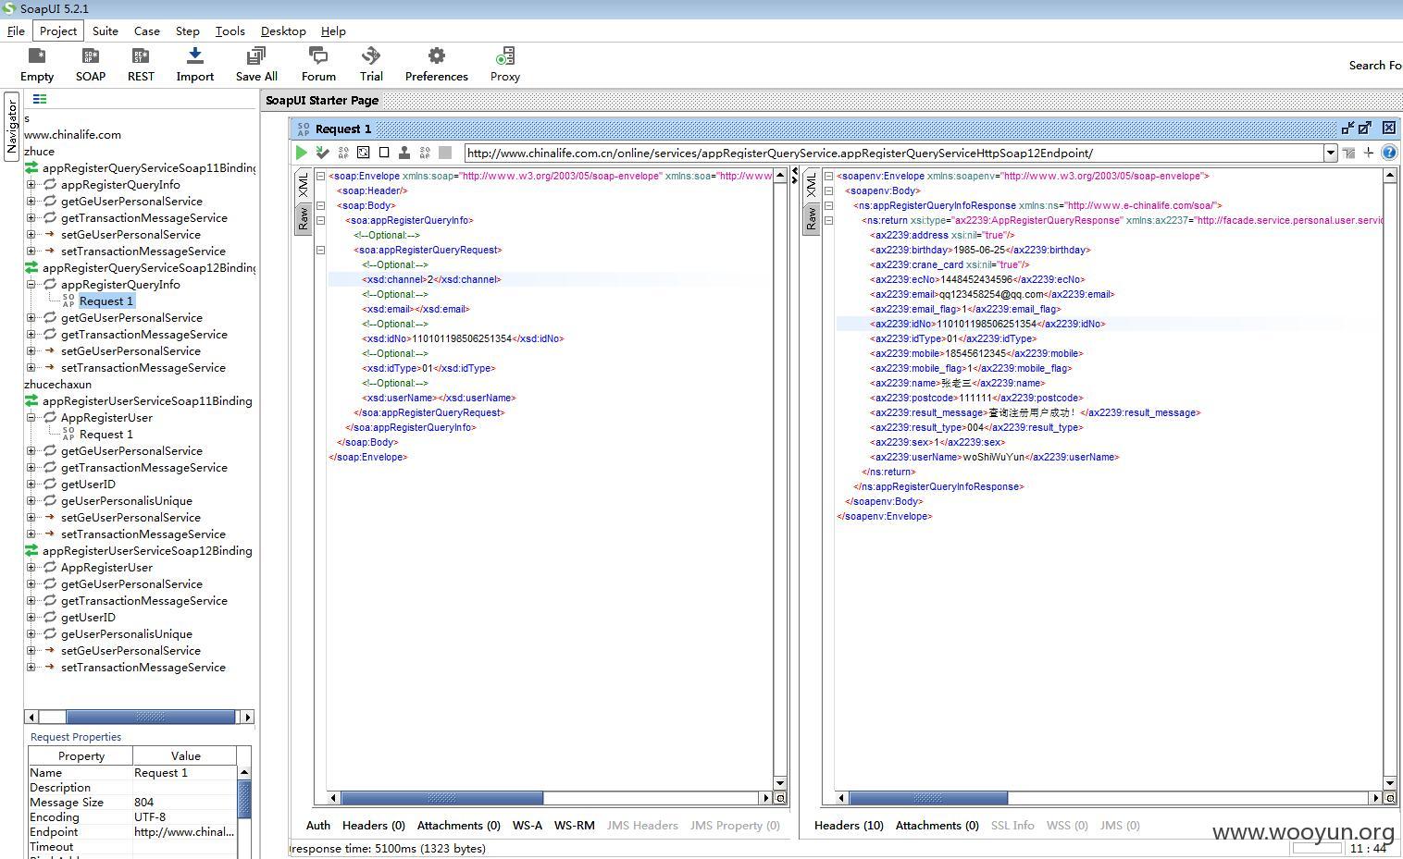Toggle the splitter orientation arrows between the two editors
The image size is (1403, 859).
(794, 176)
